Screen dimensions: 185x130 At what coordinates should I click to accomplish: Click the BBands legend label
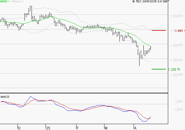point(17,1)
